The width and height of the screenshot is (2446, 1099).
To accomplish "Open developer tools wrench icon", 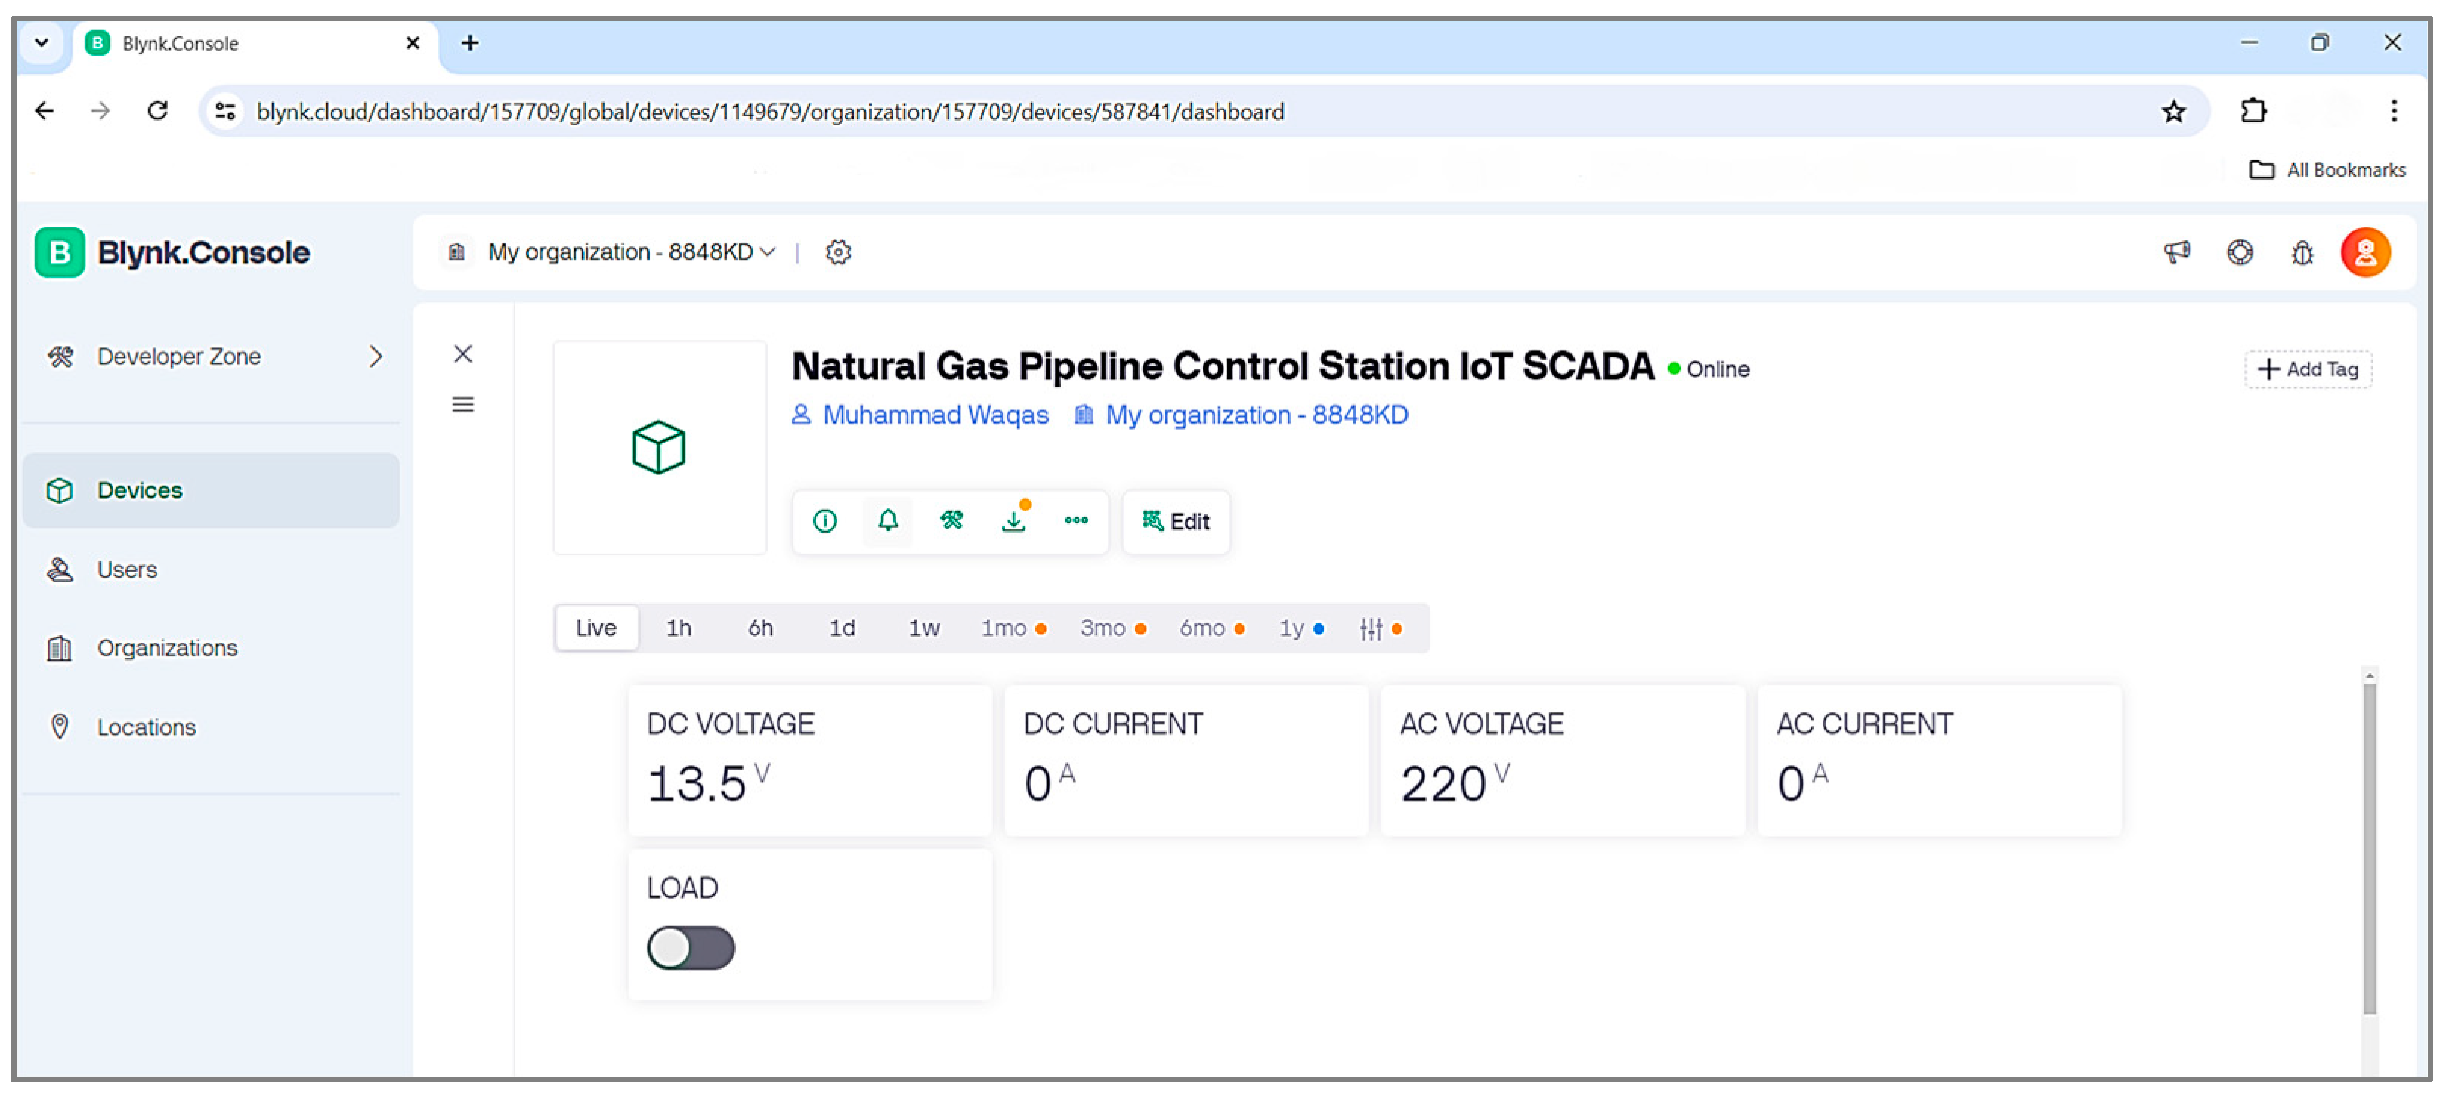I will click(951, 521).
